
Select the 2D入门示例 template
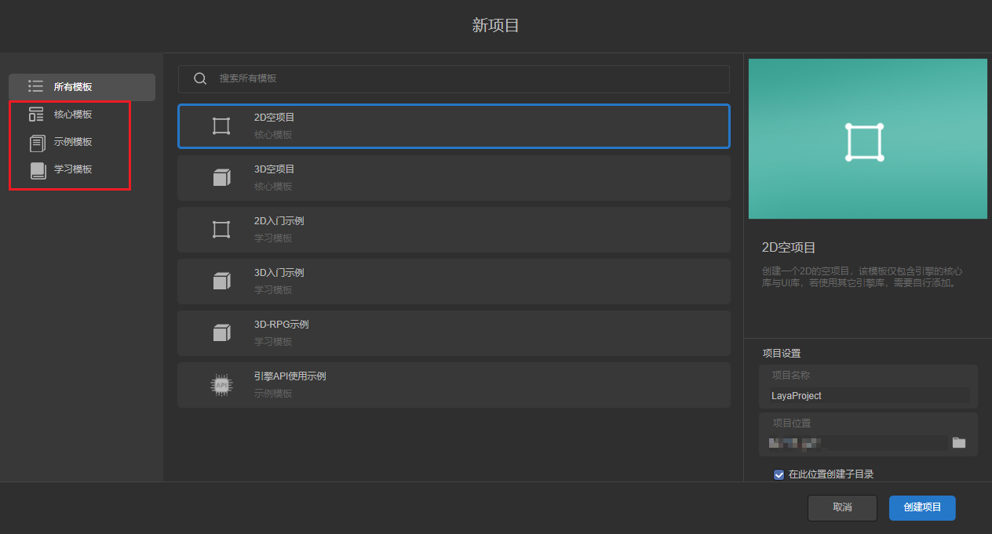(x=454, y=230)
